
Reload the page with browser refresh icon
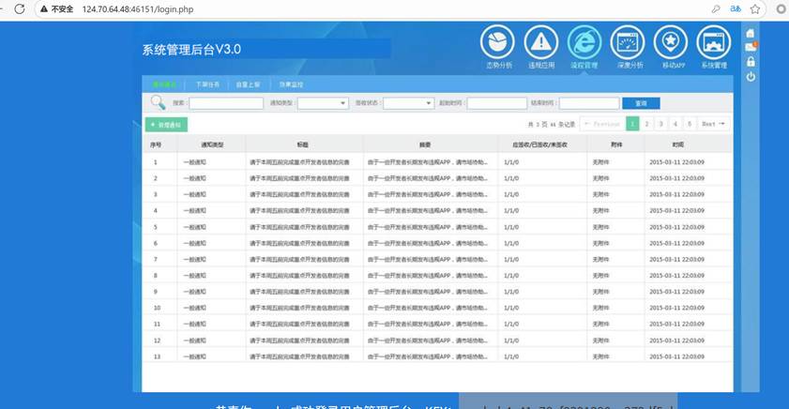point(20,9)
